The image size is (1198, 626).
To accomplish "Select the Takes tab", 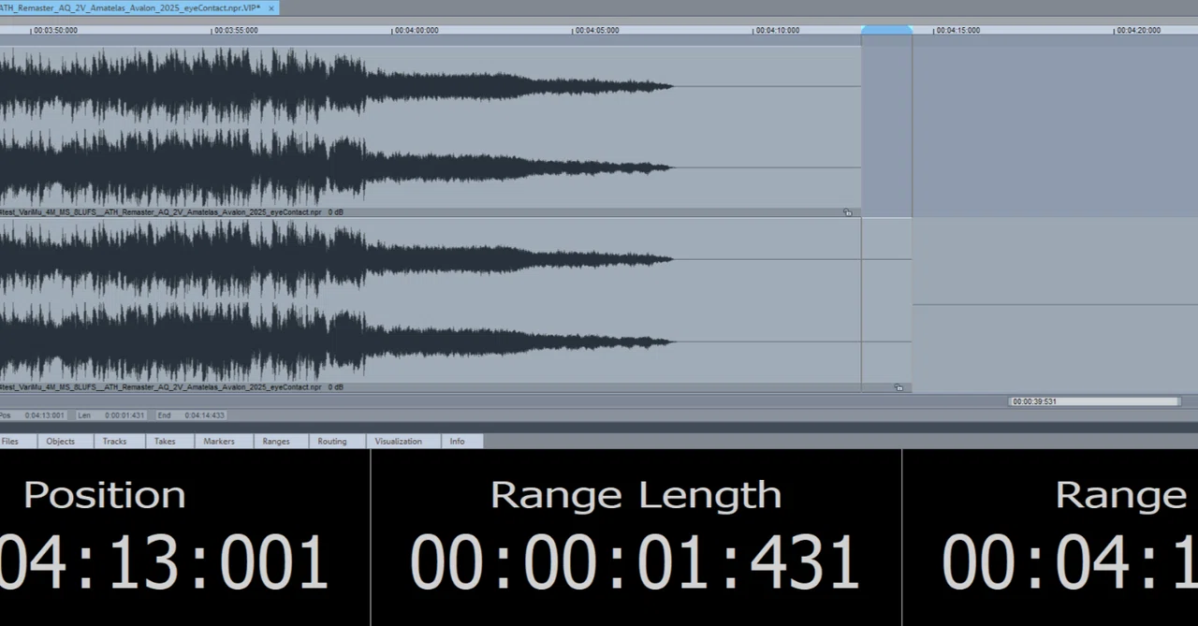I will point(165,441).
